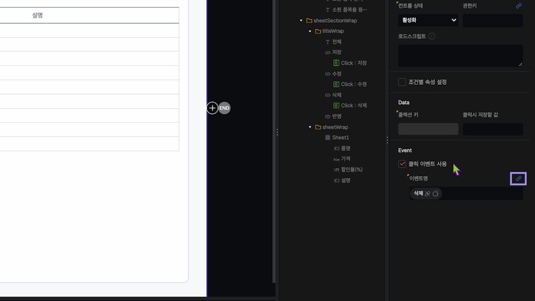Select the sheetSectionWrap tree label

[x=335, y=21]
